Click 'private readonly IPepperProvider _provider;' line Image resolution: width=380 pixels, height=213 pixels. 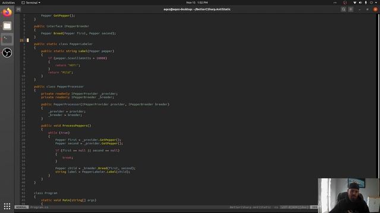(79, 93)
